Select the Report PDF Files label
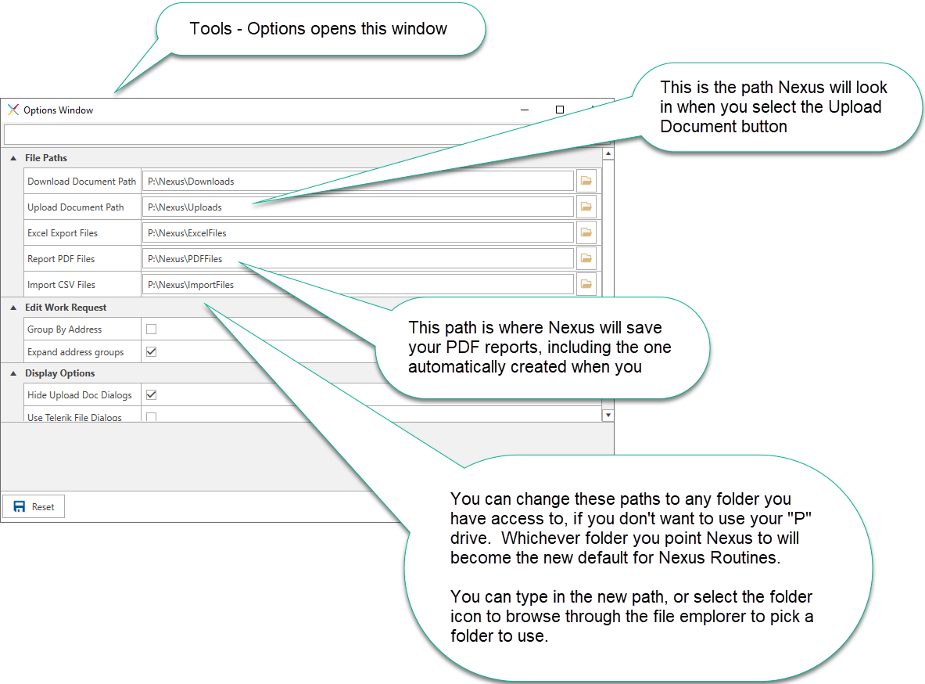 point(61,259)
